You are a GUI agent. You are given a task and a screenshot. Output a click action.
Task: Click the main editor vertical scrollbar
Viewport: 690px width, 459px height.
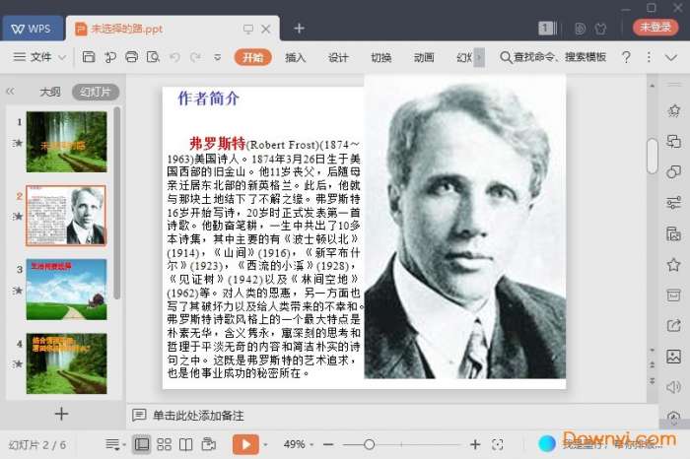pyautogui.click(x=653, y=156)
